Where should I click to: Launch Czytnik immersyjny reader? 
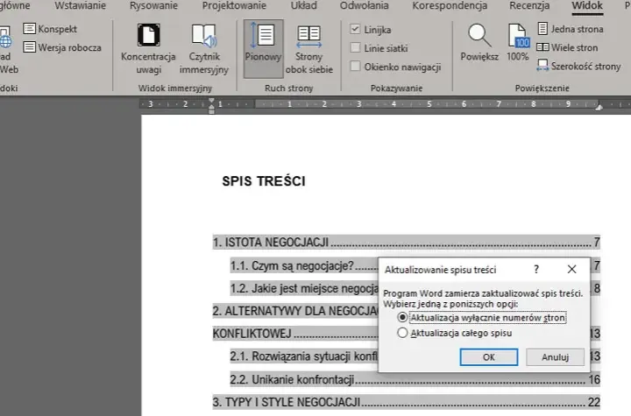[x=204, y=49]
